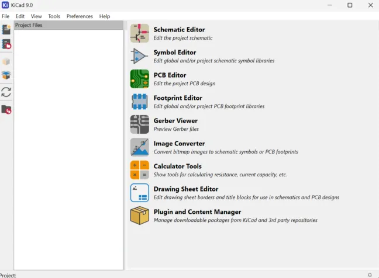Open the Drawing Sheet Editor icon
The width and height of the screenshot is (379, 278).
139,193
